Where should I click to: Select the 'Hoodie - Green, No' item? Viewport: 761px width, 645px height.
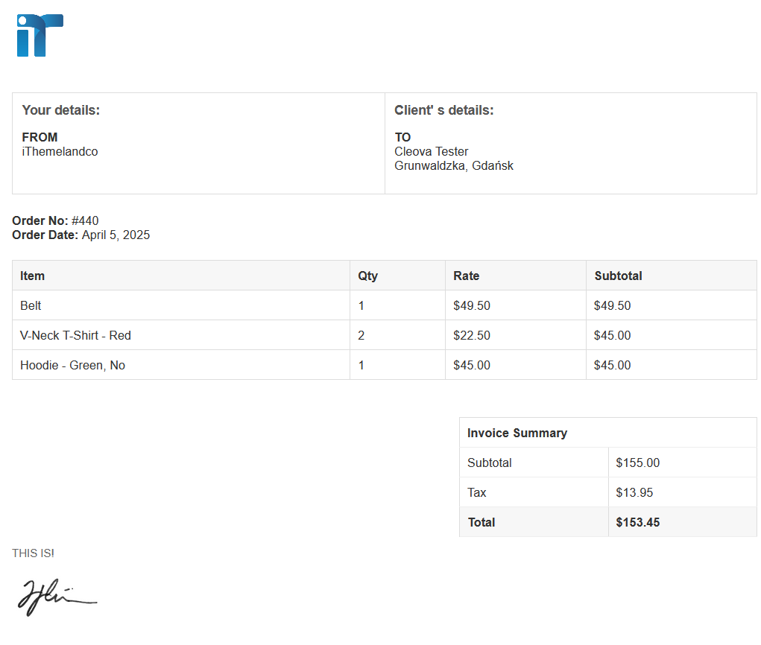pos(72,365)
